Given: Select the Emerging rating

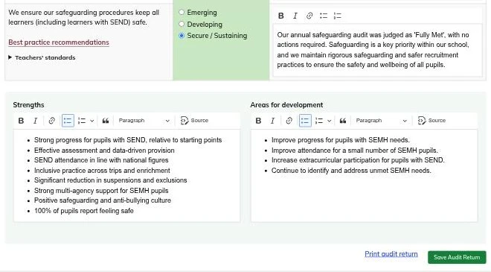Looking at the screenshot, I should click(182, 12).
